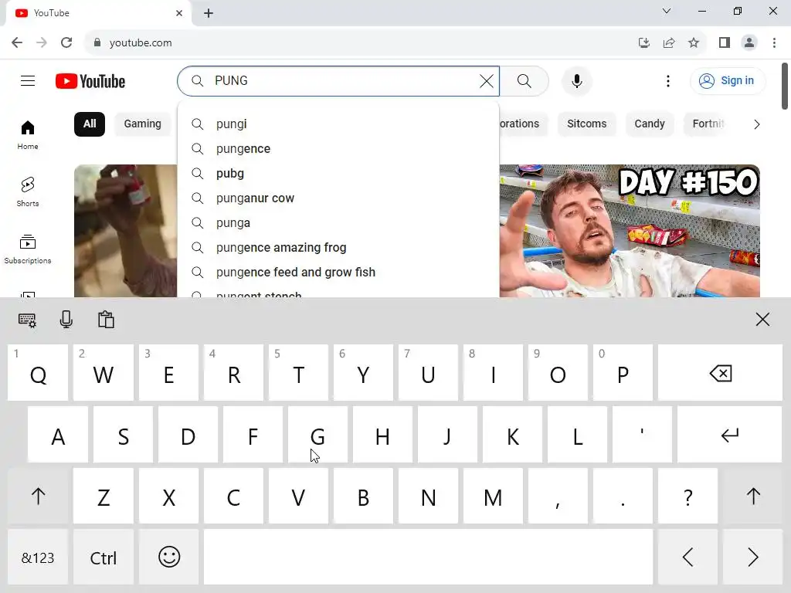Go to Home in sidebar
The image size is (791, 593).
click(28, 134)
